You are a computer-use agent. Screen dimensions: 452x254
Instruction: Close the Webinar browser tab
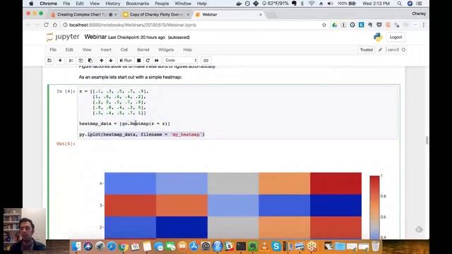pyautogui.click(x=261, y=14)
